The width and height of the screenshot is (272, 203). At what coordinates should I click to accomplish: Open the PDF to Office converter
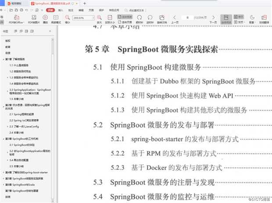point(17,19)
